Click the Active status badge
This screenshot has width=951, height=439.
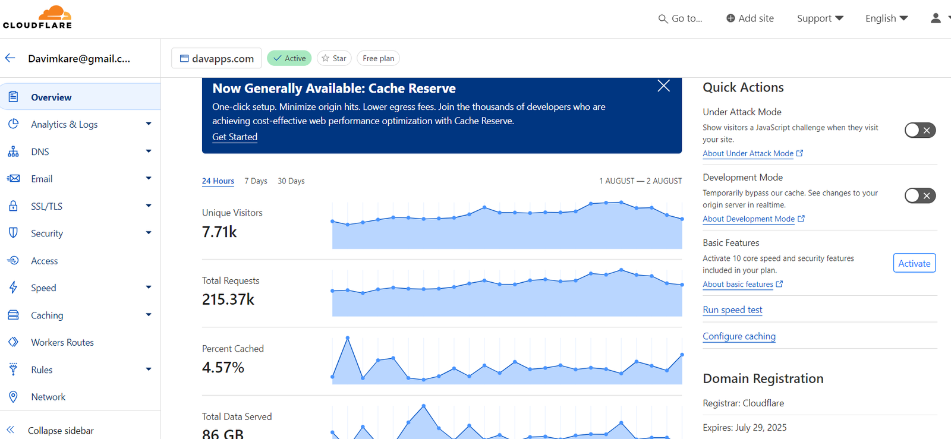(289, 58)
